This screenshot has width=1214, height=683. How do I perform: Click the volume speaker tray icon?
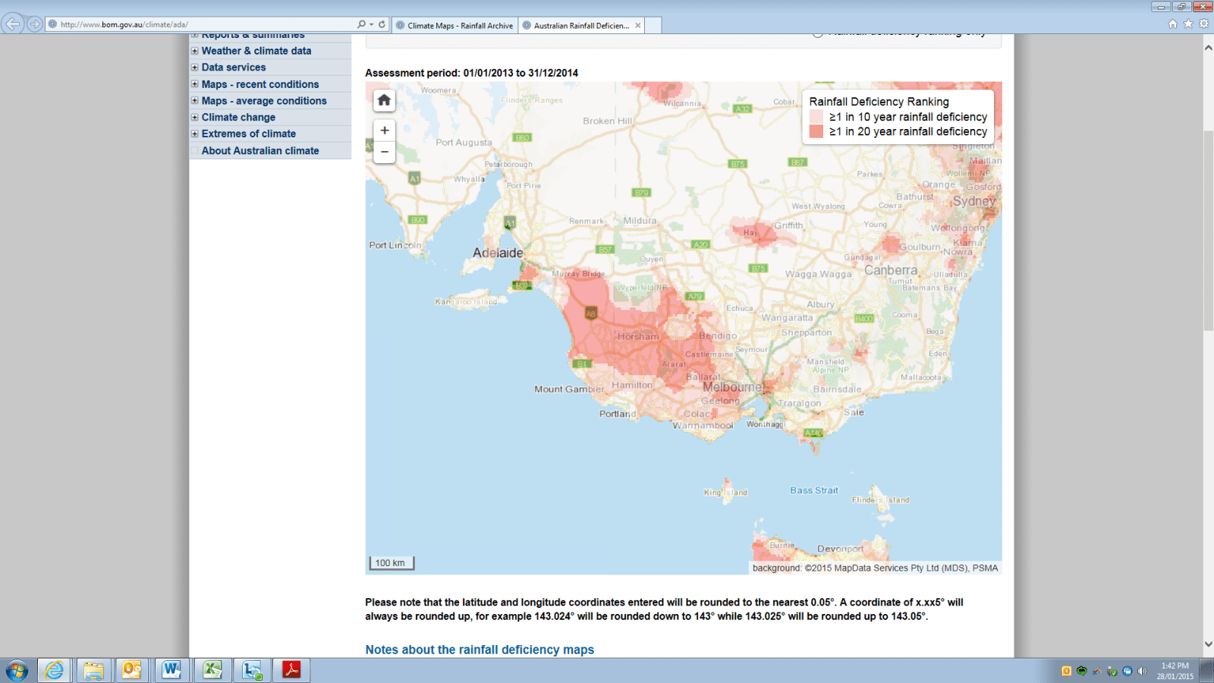pos(1142,671)
